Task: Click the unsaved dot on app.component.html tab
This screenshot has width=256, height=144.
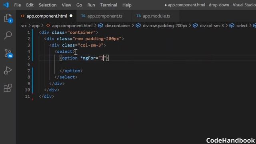Action: pos(71,16)
